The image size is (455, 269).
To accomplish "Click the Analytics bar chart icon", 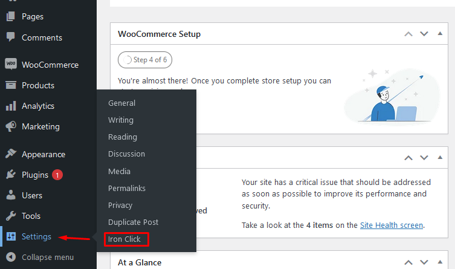I will [x=10, y=106].
